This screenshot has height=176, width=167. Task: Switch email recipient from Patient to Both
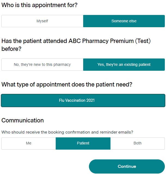138,143
